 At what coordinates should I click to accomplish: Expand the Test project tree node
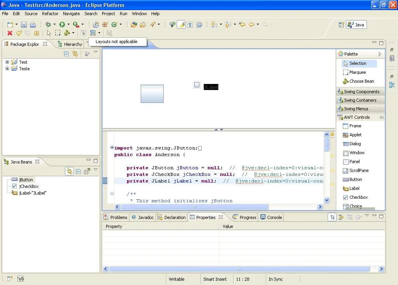[x=7, y=62]
